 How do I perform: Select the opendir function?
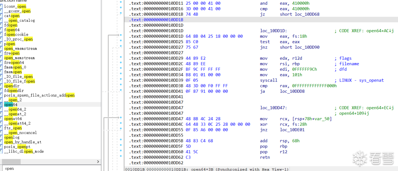pyautogui.click(x=12, y=86)
